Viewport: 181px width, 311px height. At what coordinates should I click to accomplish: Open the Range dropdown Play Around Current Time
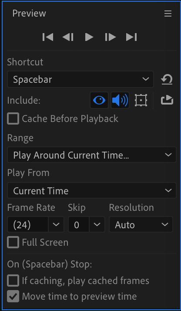(92, 155)
